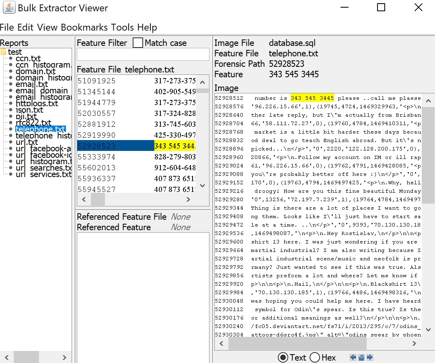
Task: Select the Text display radio button
Action: (284, 357)
